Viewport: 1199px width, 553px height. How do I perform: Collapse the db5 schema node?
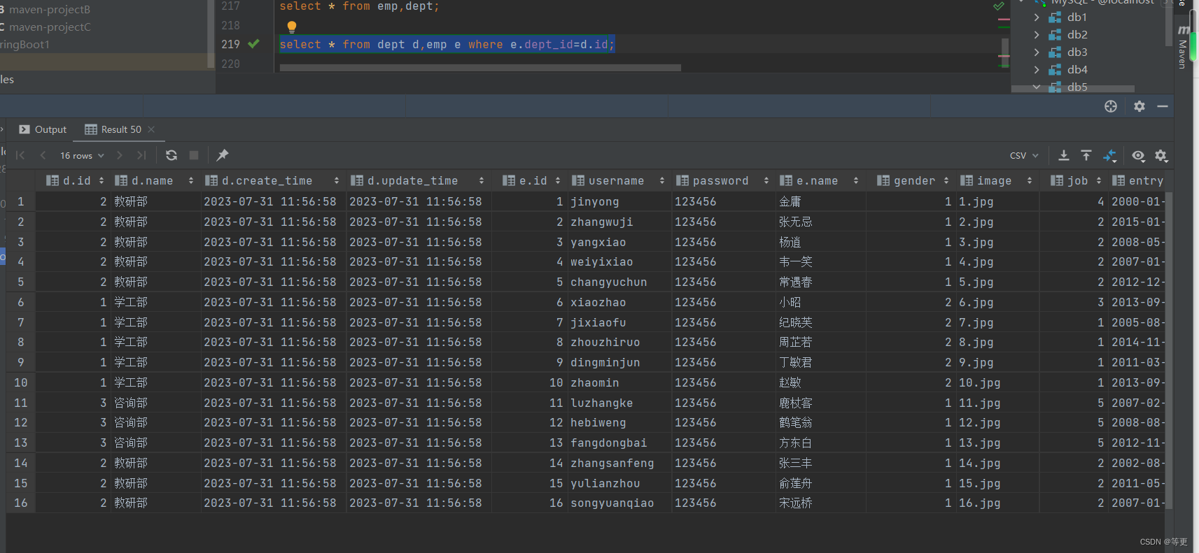[x=1037, y=87]
